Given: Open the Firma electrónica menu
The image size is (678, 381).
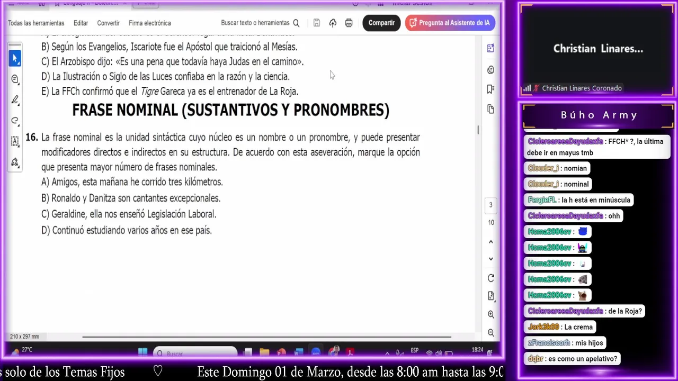Looking at the screenshot, I should click(149, 23).
